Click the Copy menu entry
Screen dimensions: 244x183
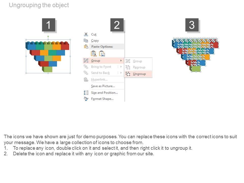click(x=95, y=40)
